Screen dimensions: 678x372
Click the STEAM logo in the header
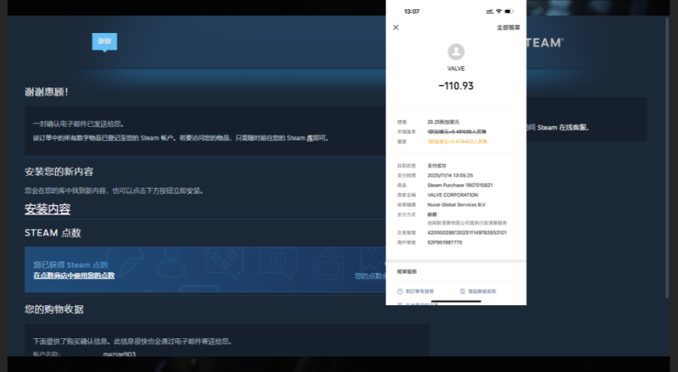[x=544, y=43]
